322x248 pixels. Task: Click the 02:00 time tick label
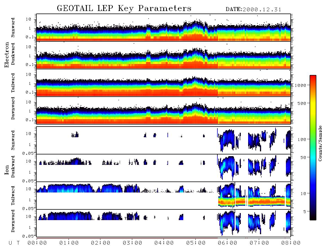pos(101,243)
